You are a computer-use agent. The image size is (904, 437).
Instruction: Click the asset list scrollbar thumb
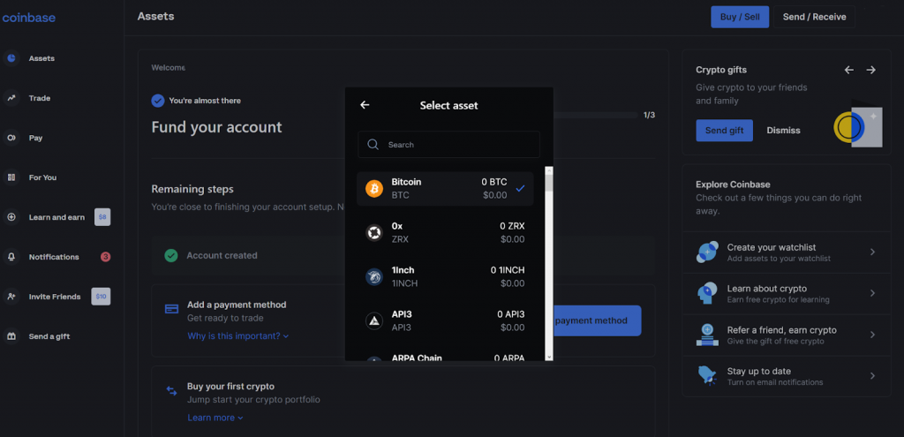pos(549,183)
